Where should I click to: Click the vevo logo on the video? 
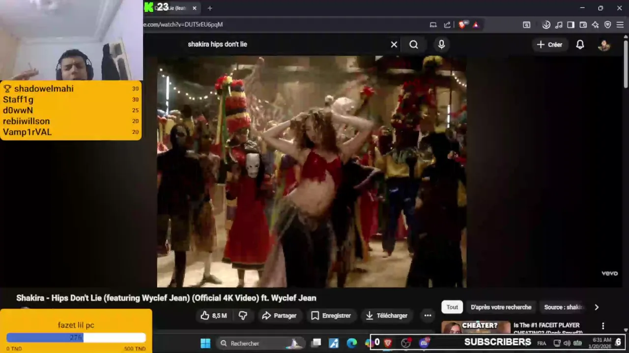(x=609, y=274)
